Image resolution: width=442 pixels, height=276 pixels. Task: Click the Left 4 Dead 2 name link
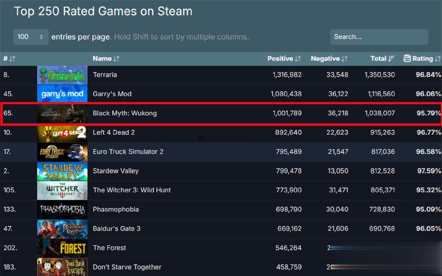[114, 132]
